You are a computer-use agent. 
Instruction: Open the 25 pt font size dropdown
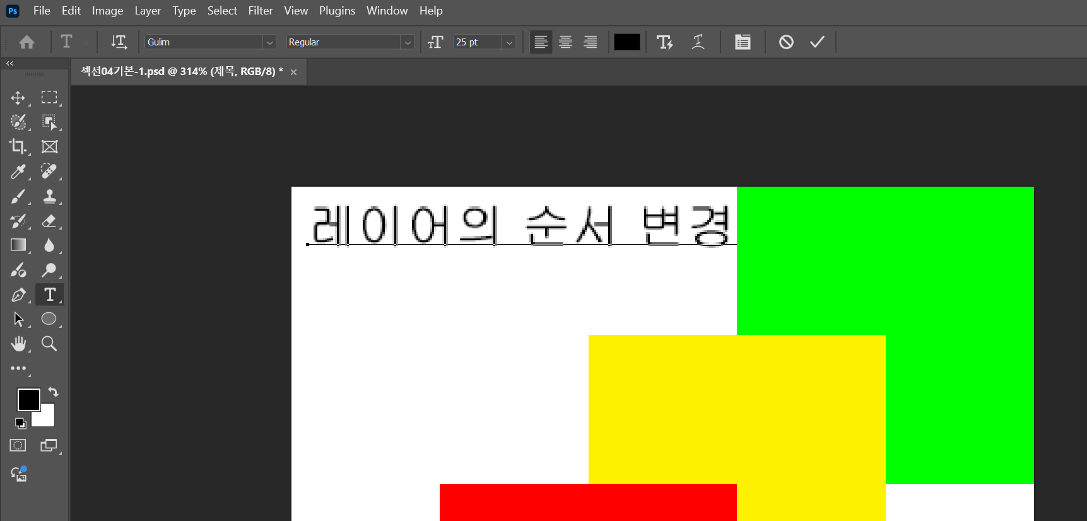point(509,42)
